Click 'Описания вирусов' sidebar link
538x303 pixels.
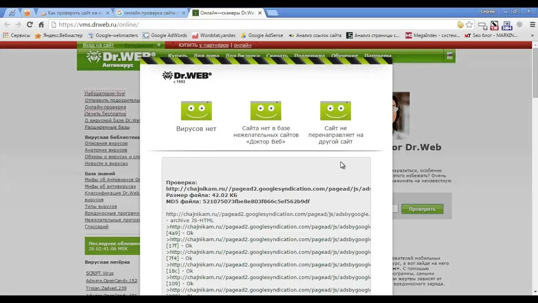106,143
